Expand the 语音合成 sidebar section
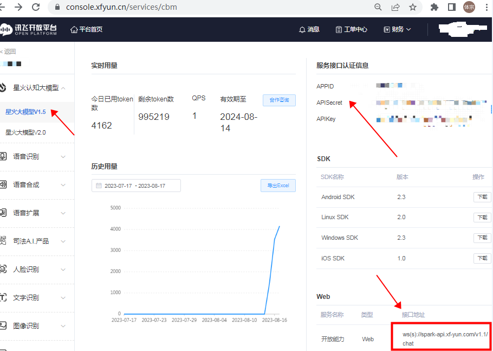The image size is (493, 351). tap(63, 185)
